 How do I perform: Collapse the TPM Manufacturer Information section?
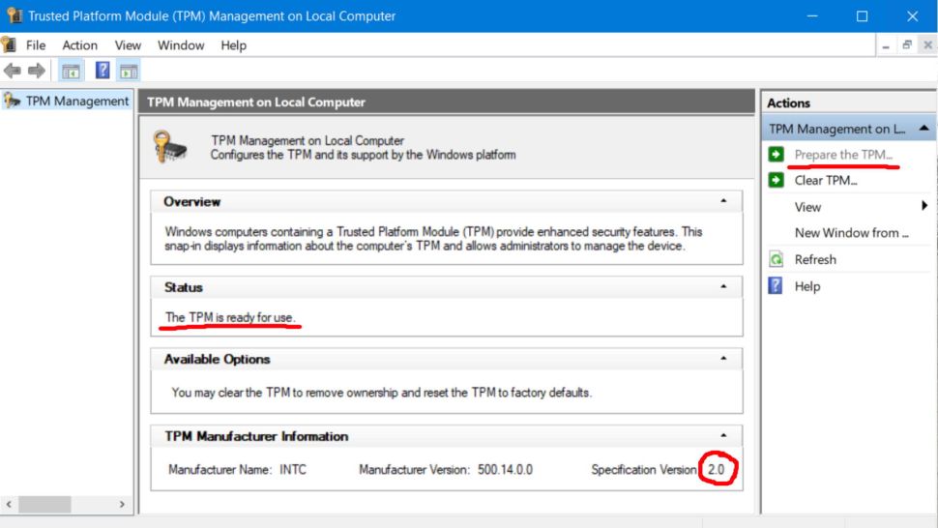[x=724, y=436]
